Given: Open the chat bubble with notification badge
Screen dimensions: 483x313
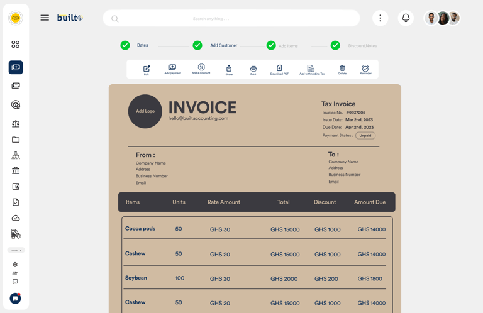Looking at the screenshot, I should pos(15,298).
